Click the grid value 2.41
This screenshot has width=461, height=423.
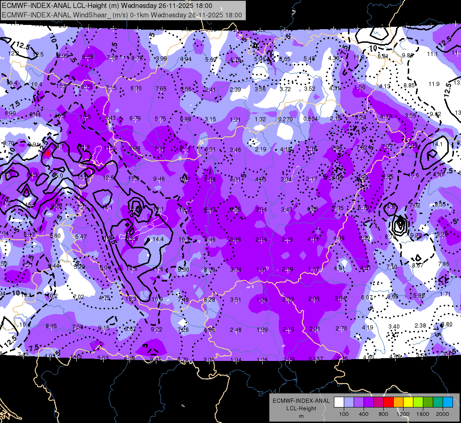click(x=210, y=89)
